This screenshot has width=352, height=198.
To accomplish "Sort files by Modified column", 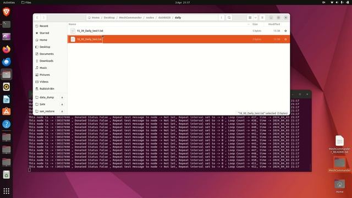I will [274, 24].
